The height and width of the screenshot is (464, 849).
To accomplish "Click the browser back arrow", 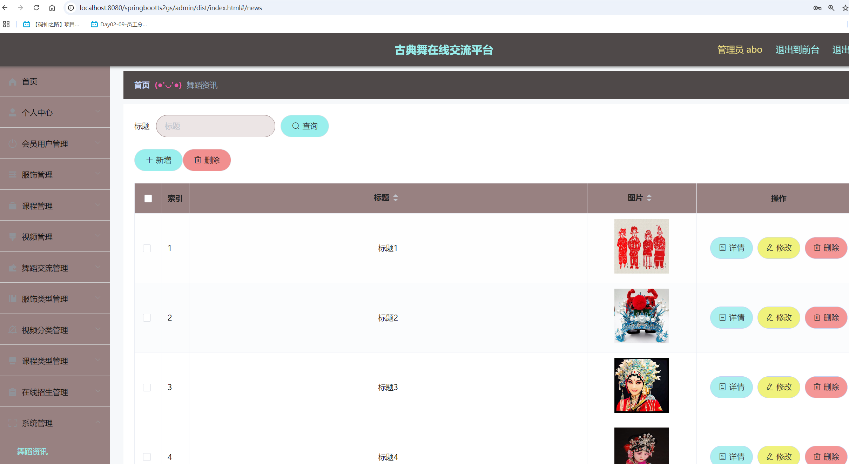I will [x=5, y=8].
